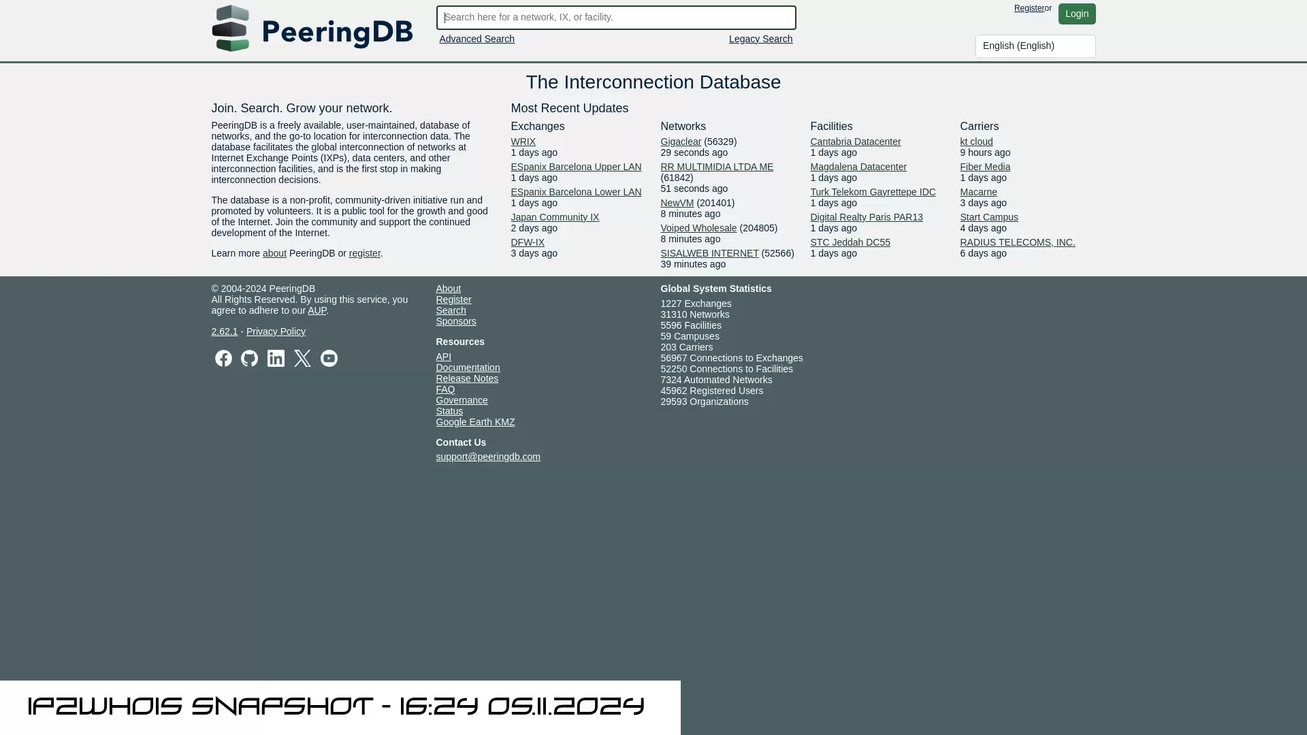
Task: Open Digital Realty Paris PAR13 facility
Action: click(867, 217)
